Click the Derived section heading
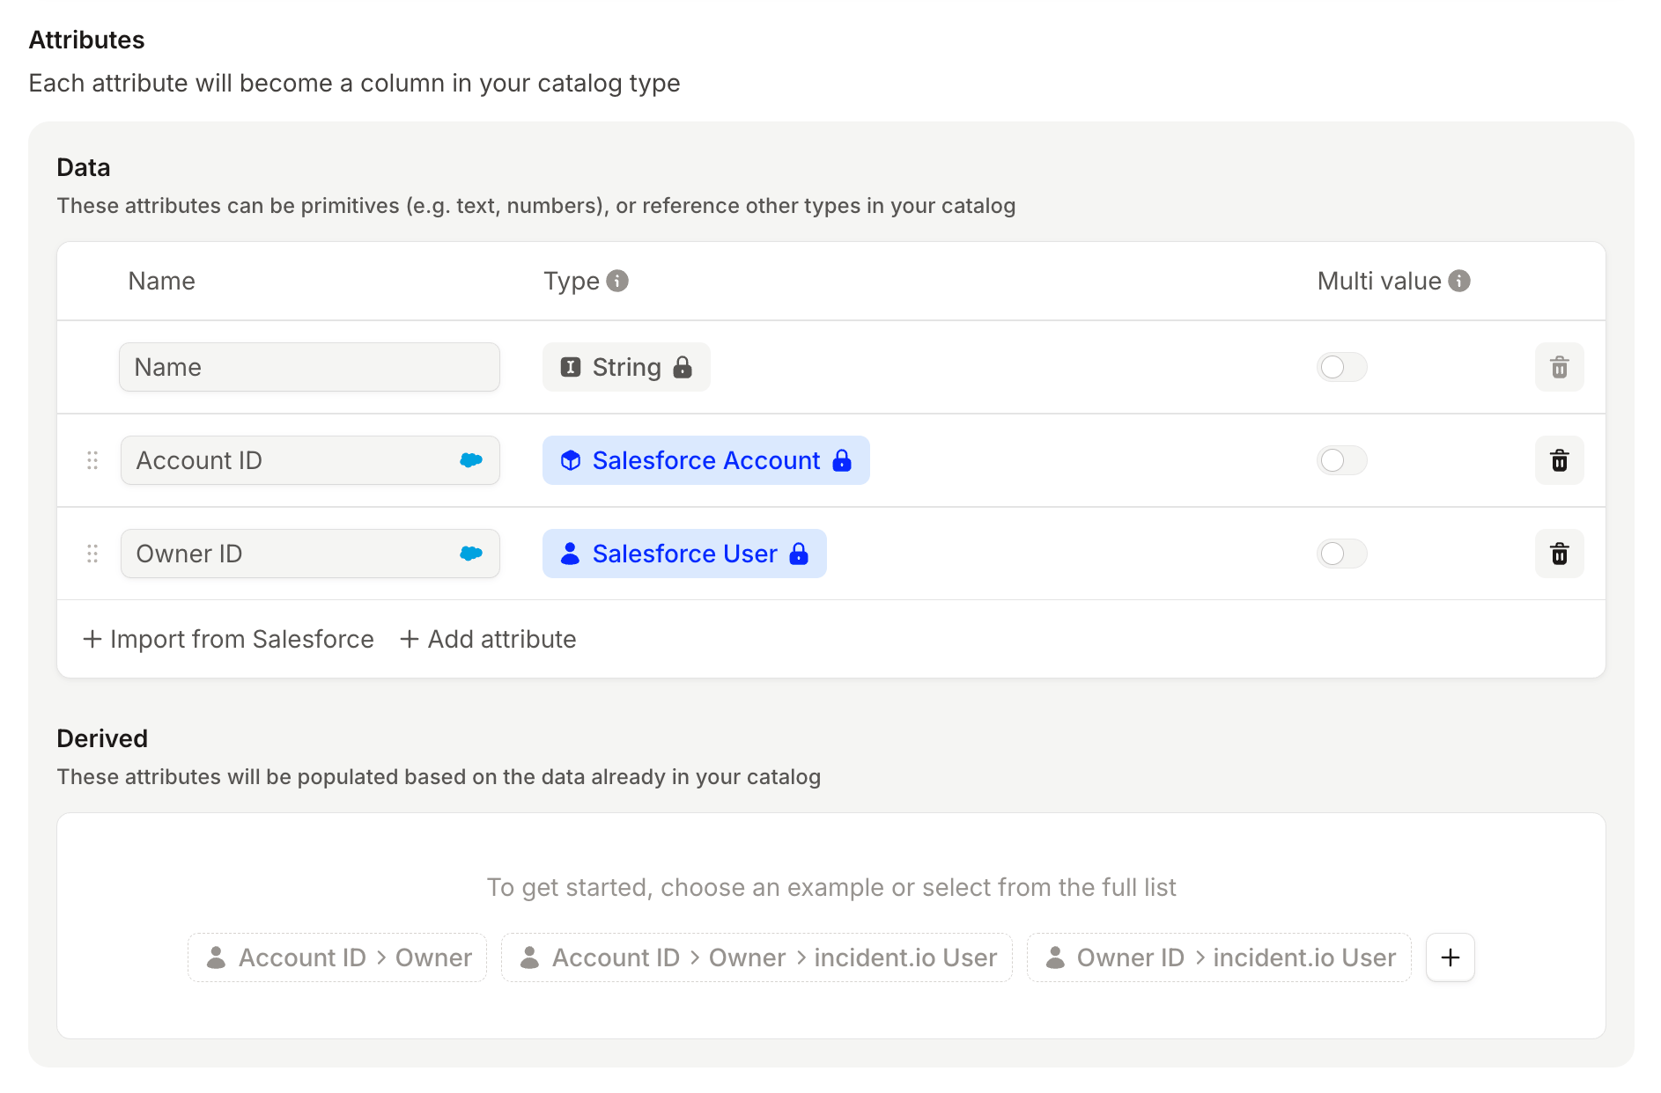This screenshot has height=1093, width=1661. (102, 738)
